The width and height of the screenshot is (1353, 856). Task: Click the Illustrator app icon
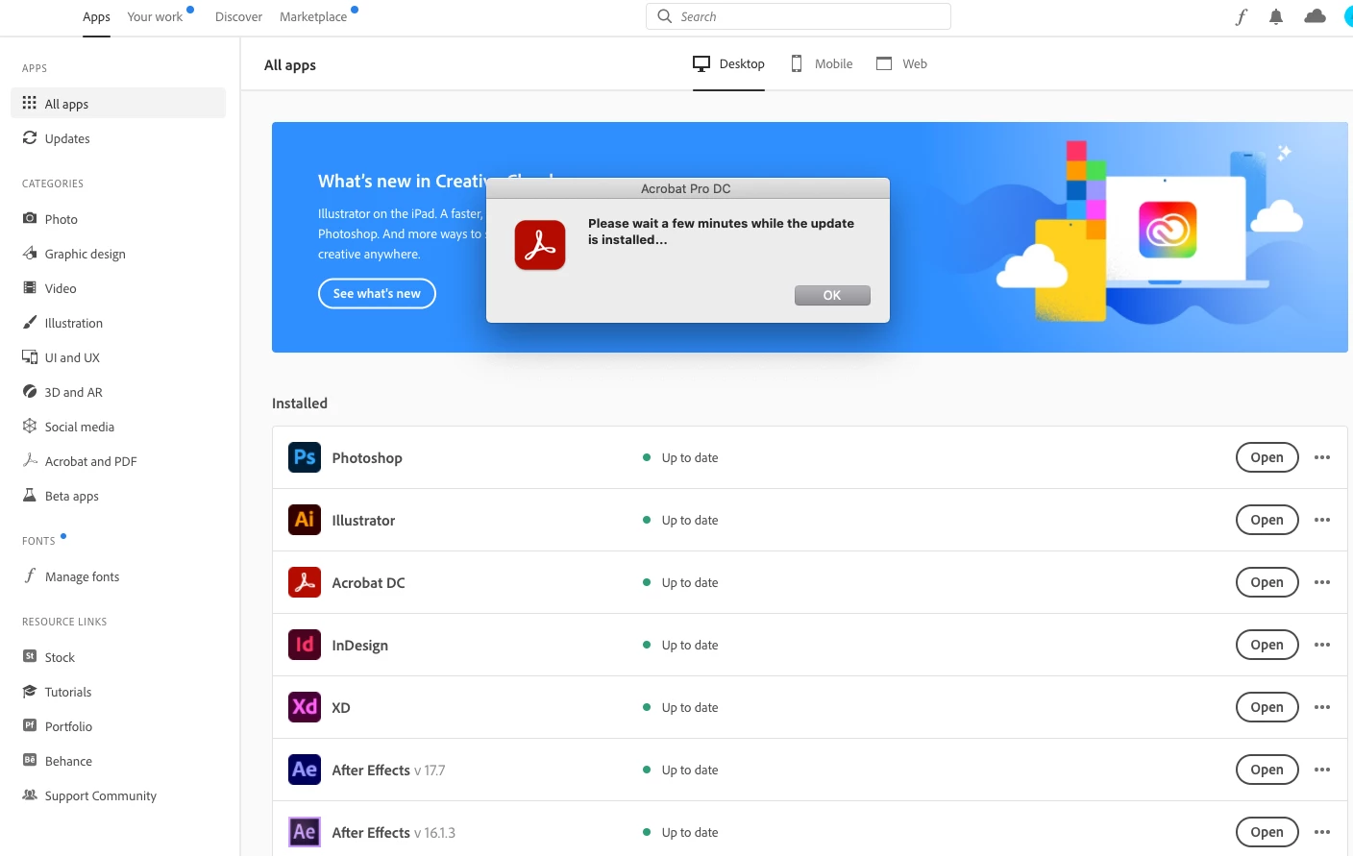tap(305, 520)
